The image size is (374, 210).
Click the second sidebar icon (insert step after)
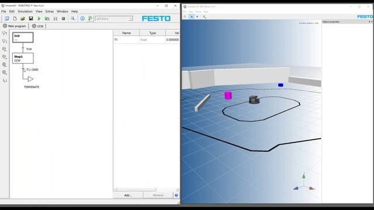tap(5, 41)
